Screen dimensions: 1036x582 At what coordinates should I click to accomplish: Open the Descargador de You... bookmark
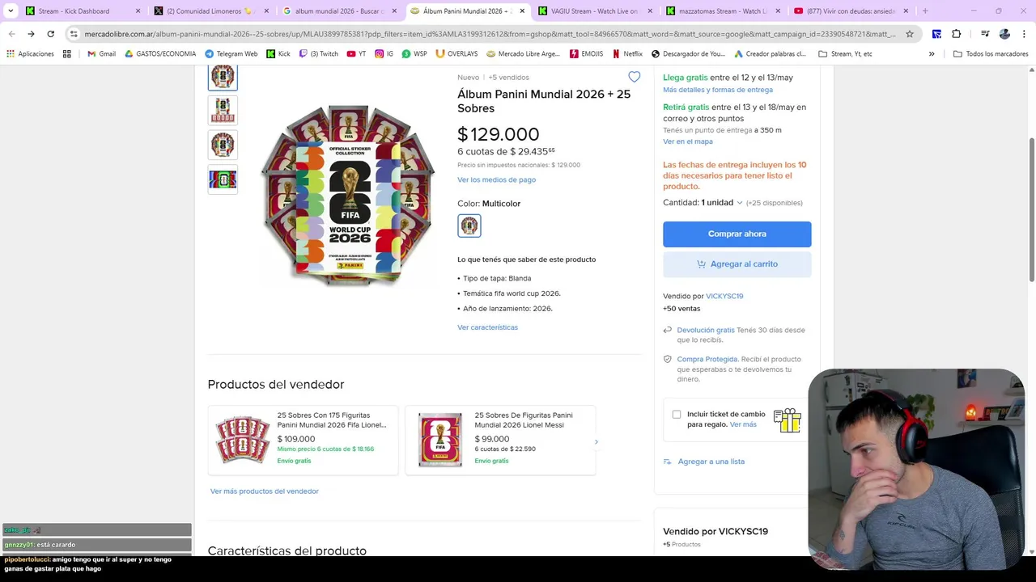[688, 53]
